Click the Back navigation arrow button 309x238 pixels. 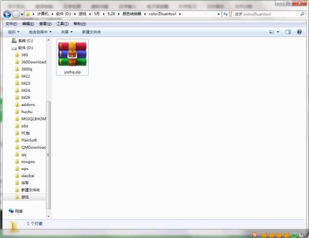tap(8, 14)
